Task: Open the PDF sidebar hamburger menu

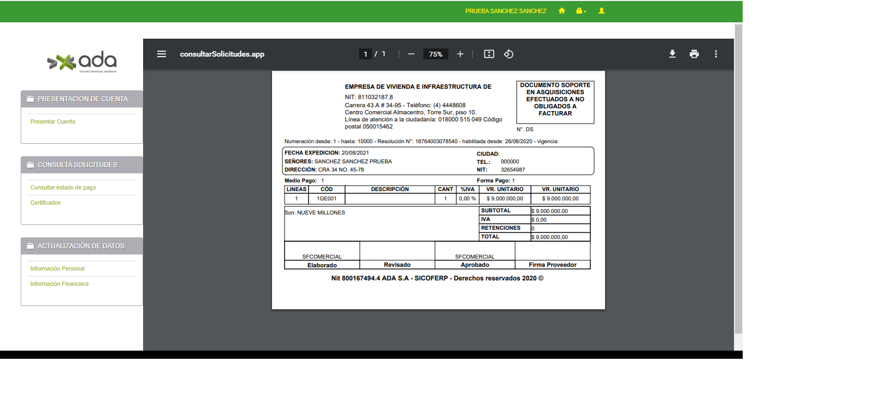Action: 162,54
